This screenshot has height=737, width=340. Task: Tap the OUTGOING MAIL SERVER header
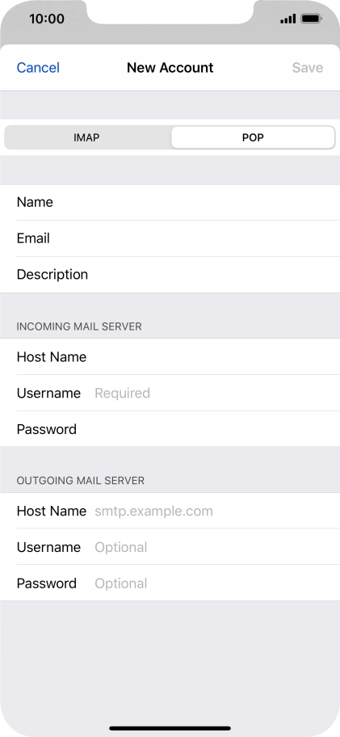[x=80, y=480]
